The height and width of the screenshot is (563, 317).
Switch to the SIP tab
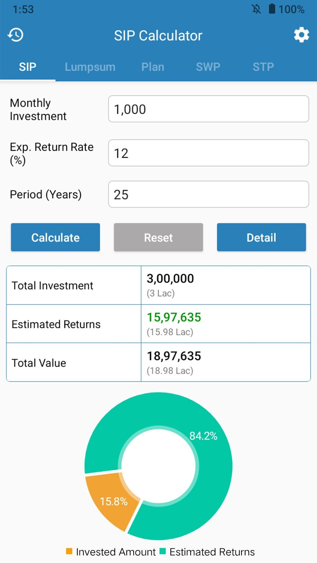(x=28, y=67)
